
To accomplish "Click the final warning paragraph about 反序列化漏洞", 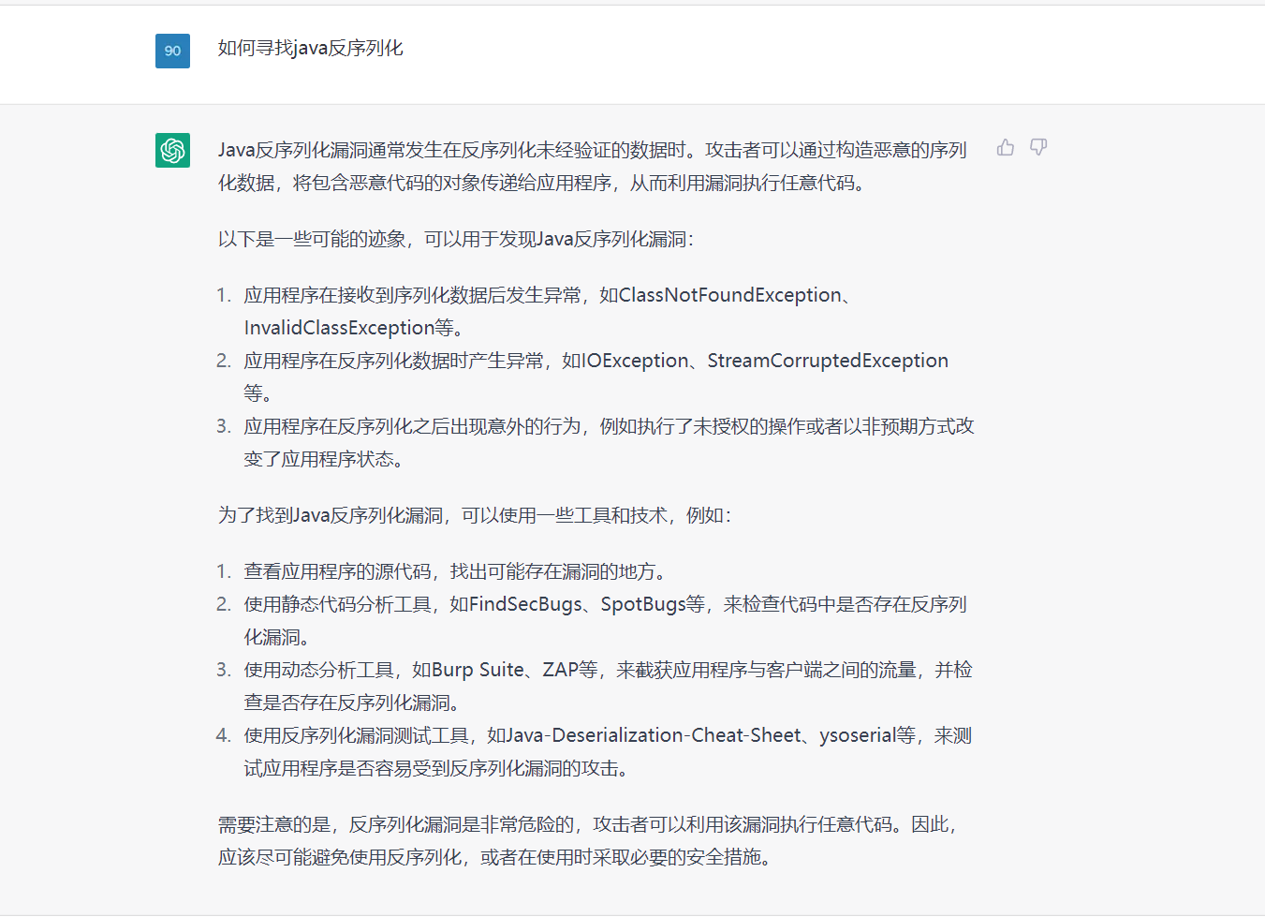I will click(588, 840).
